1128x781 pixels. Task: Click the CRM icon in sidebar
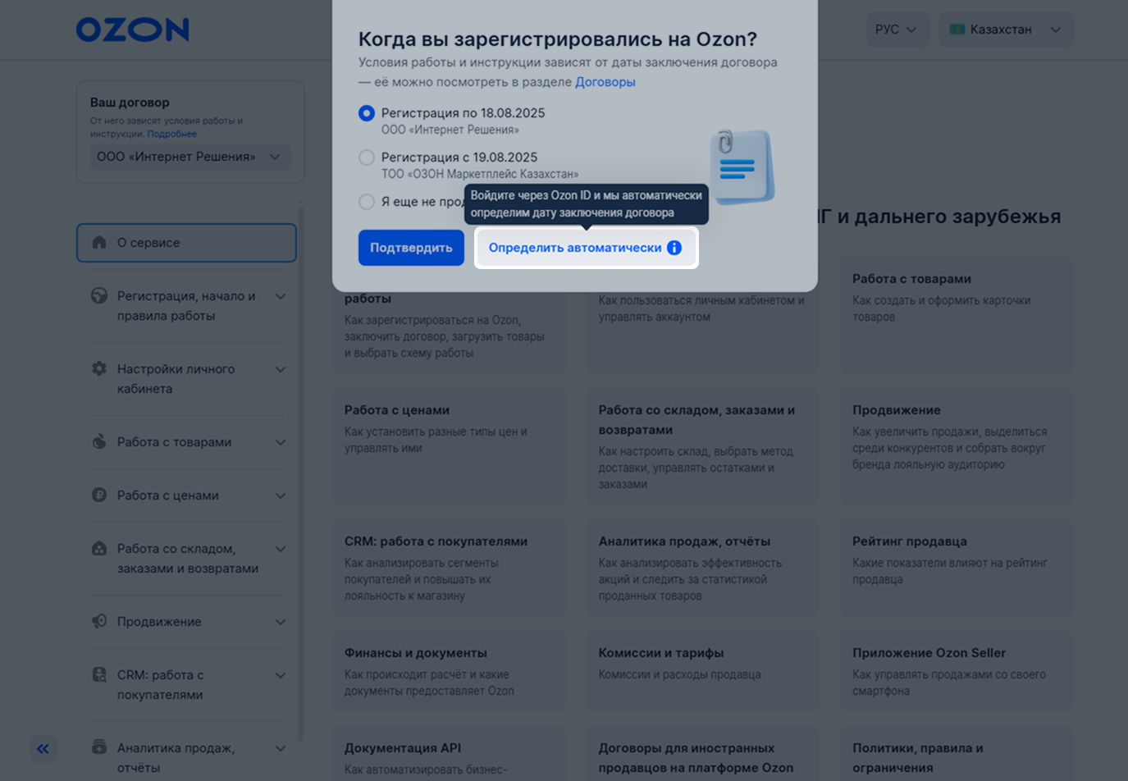click(99, 675)
